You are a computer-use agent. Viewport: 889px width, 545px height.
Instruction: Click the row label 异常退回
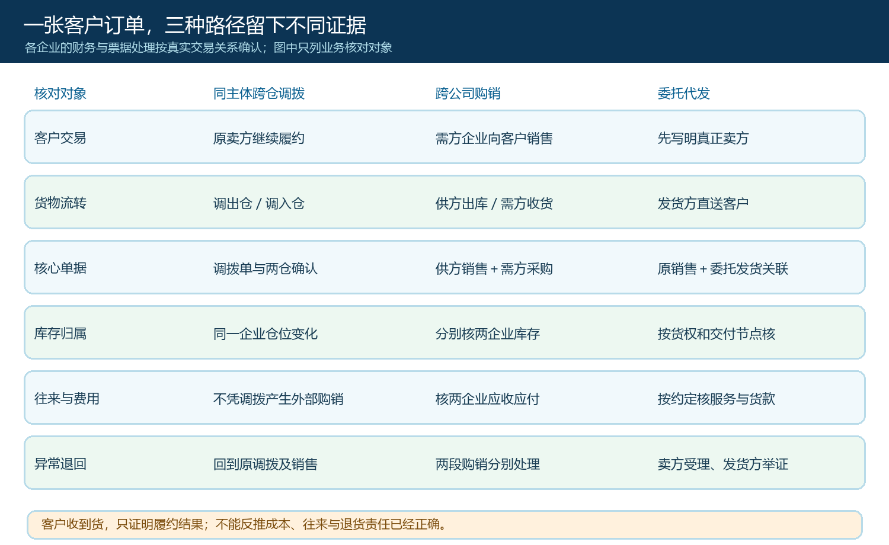[x=60, y=463]
